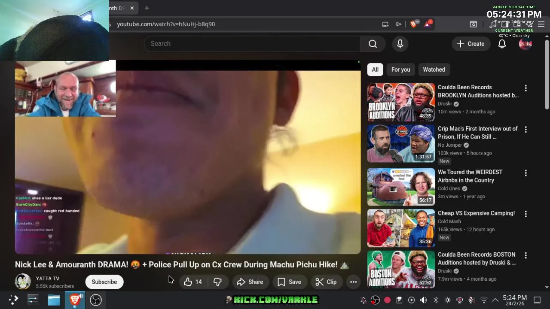Toggle muted notifications bell in system tray

point(363,300)
